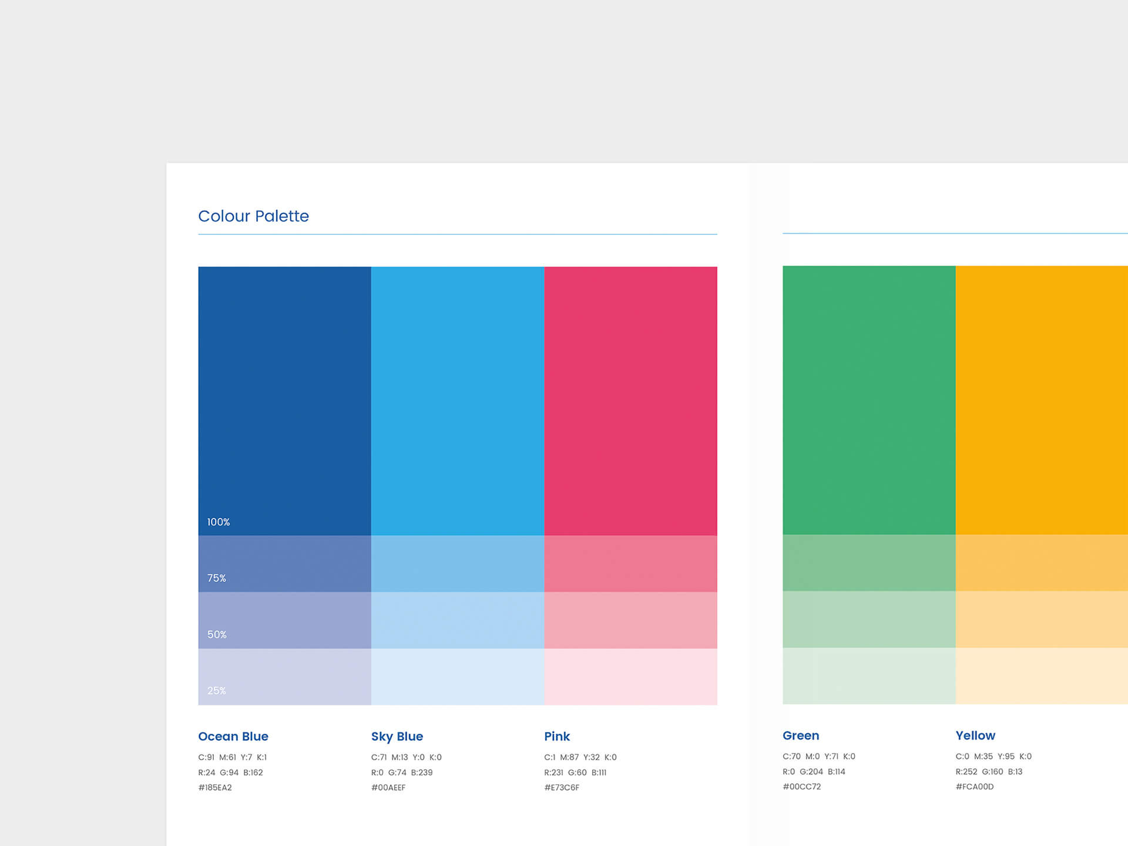This screenshot has height=846, width=1128.
Task: Select the Pink label
Action: pyautogui.click(x=556, y=736)
